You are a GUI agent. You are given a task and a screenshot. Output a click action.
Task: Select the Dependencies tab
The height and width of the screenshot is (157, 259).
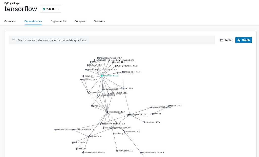33,21
